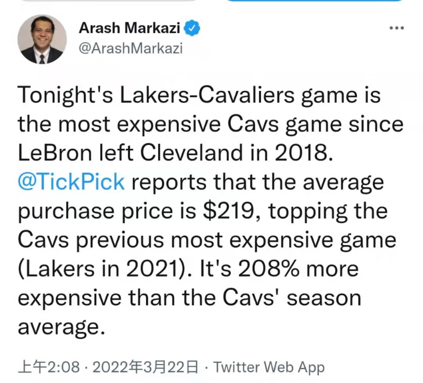Image resolution: width=423 pixels, height=383 pixels.
Task: Click the "Cleveland in 2018" text
Action: (237, 153)
